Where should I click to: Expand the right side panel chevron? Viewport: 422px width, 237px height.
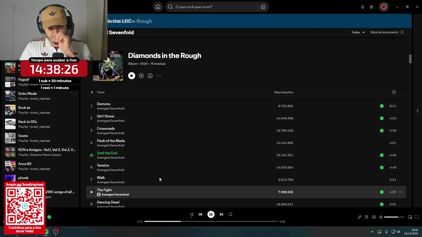click(417, 111)
